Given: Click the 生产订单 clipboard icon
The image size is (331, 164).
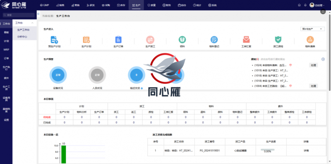Looking at the screenshot, I should [x=118, y=40].
